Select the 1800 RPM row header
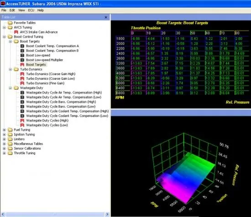 pyautogui.click(x=123, y=38)
